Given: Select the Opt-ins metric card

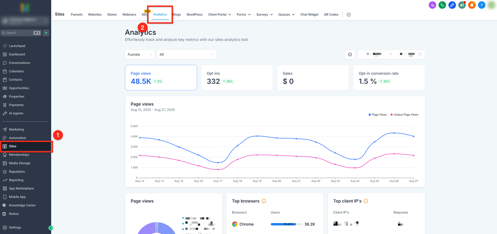Looking at the screenshot, I should pyautogui.click(x=237, y=78).
